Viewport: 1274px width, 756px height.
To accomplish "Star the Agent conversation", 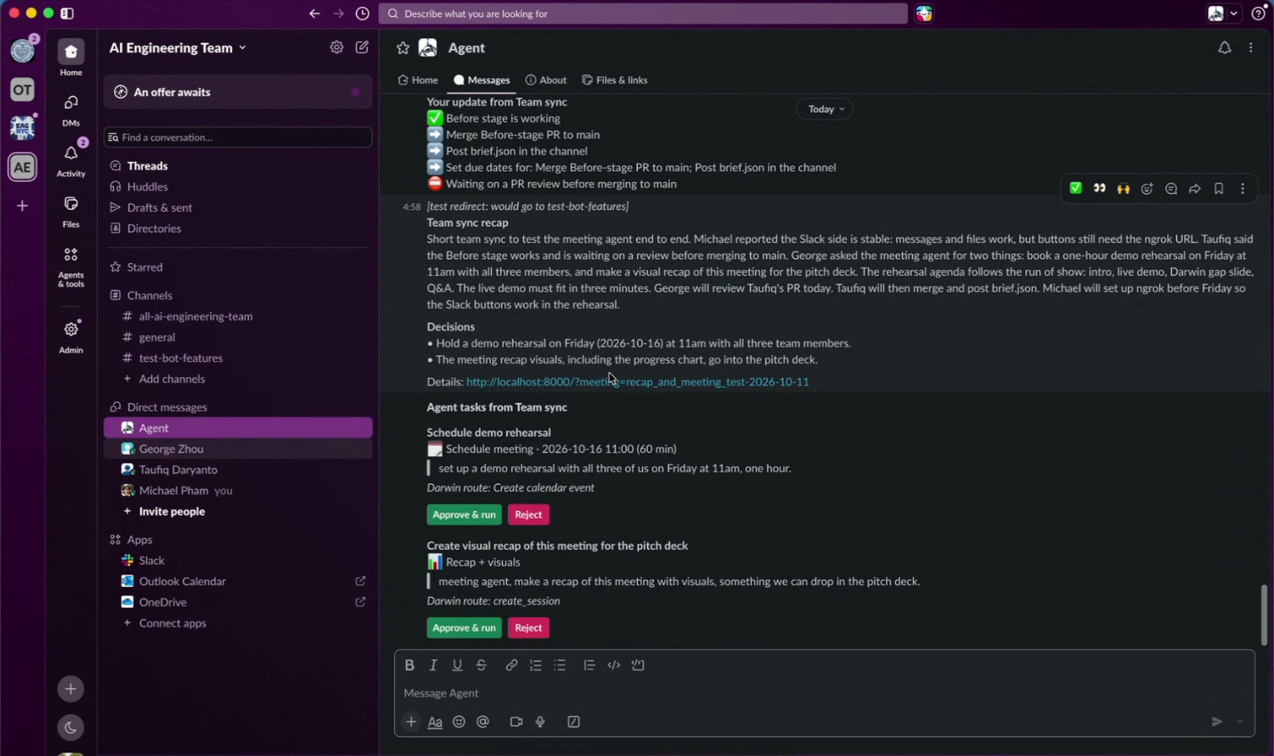I will (403, 48).
